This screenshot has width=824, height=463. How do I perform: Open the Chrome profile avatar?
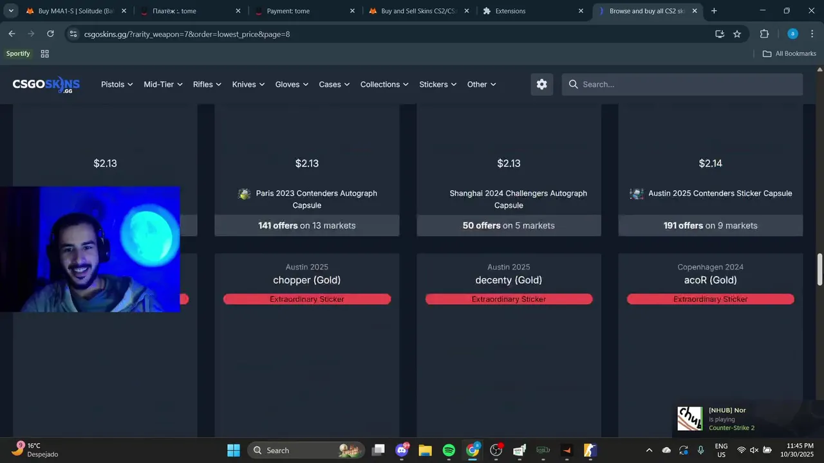792,33
